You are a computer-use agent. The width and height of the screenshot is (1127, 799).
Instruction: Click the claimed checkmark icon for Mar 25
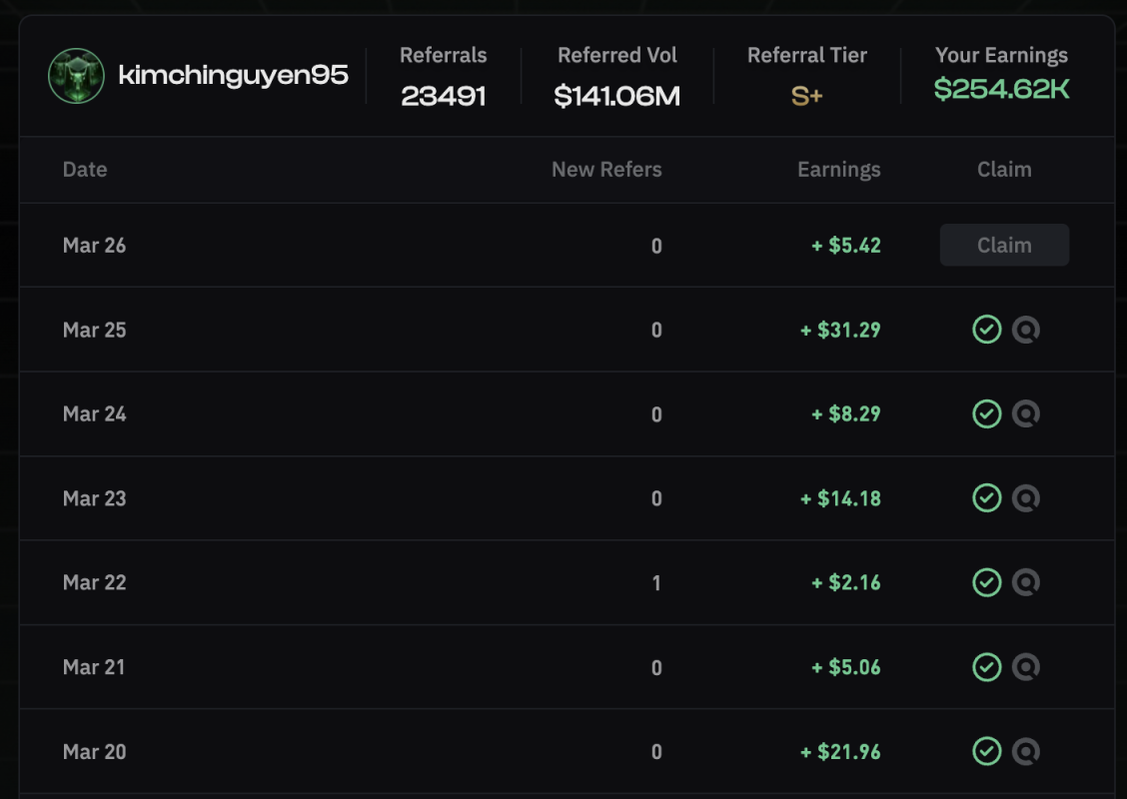pos(987,329)
